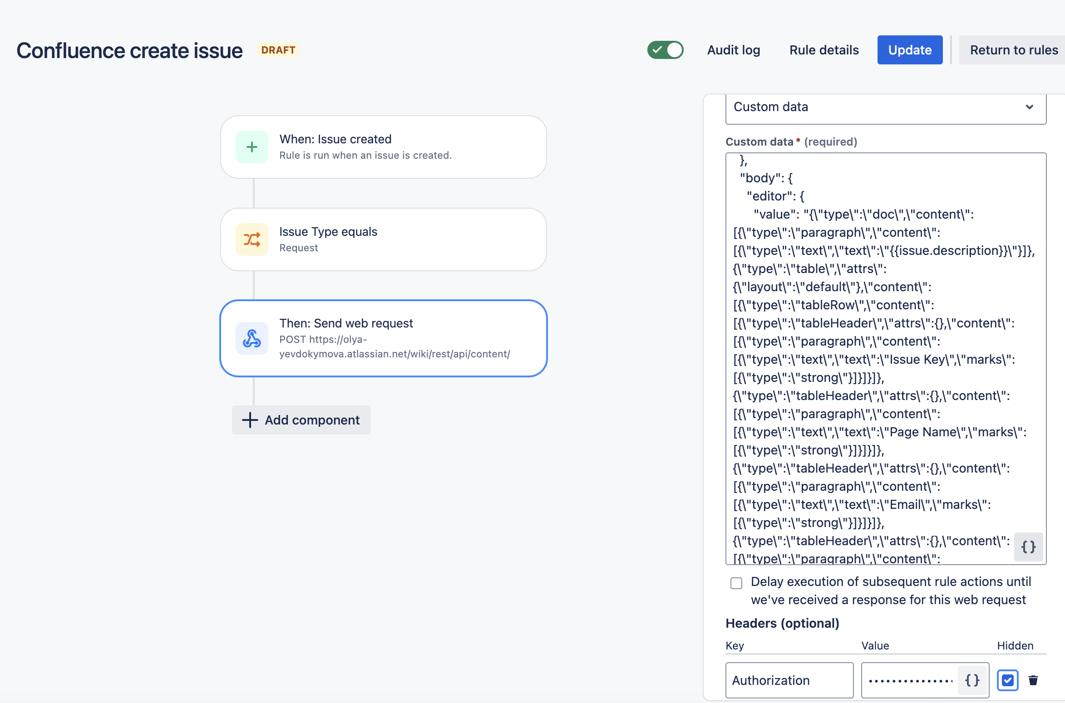This screenshot has height=703, width=1065.
Task: Insert smart value into Custom data field
Action: (x=1028, y=547)
